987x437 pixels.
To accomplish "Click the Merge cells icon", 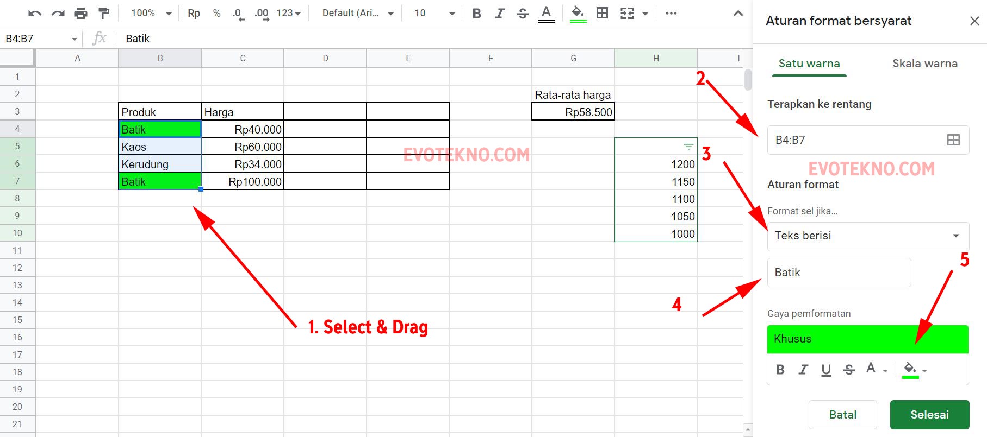I will pyautogui.click(x=627, y=14).
